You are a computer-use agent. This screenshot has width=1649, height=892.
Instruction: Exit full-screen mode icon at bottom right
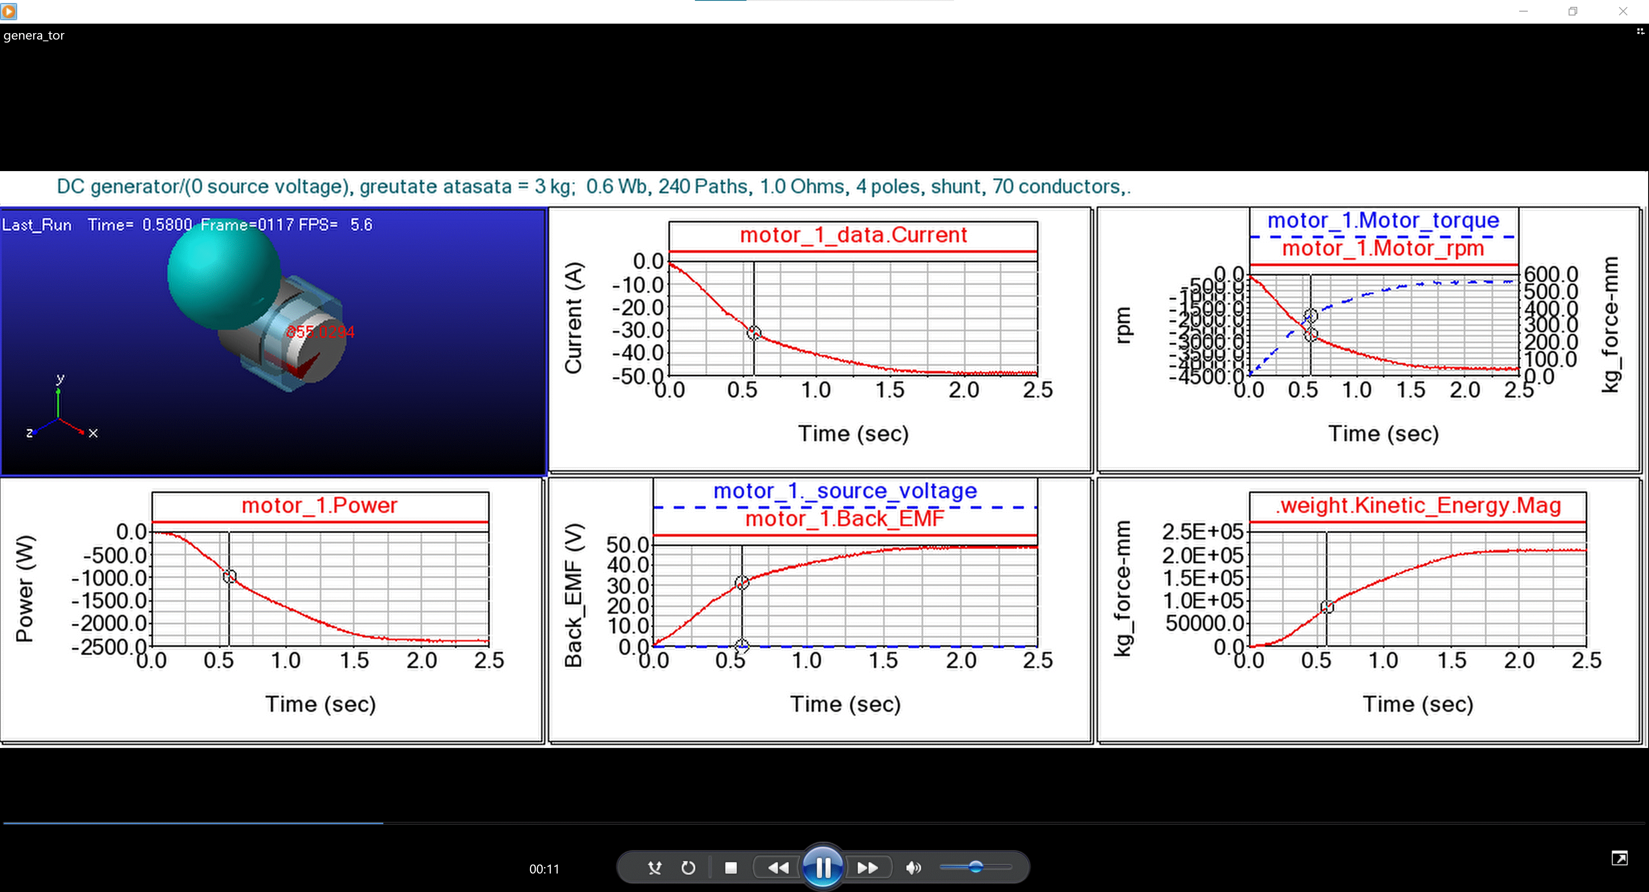pyautogui.click(x=1619, y=858)
